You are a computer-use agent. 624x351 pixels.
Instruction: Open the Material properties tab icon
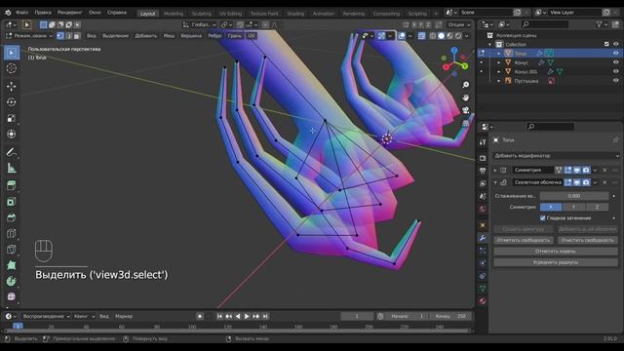pos(483,301)
